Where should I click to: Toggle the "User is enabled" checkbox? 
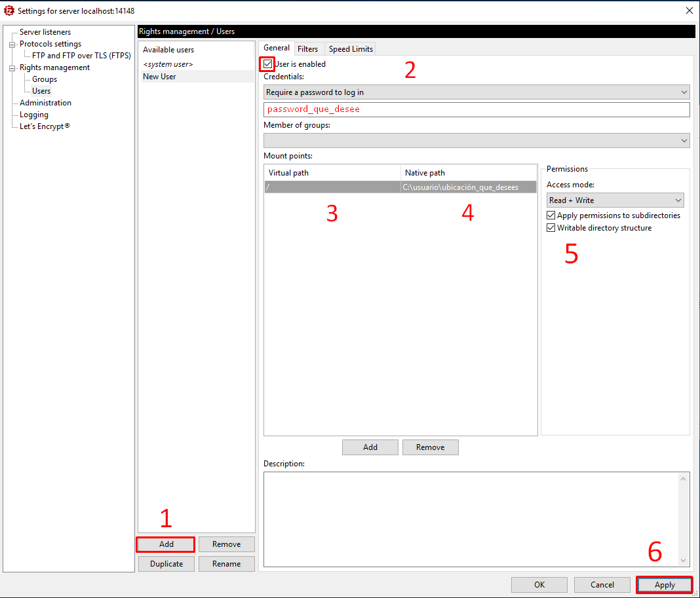[x=267, y=64]
